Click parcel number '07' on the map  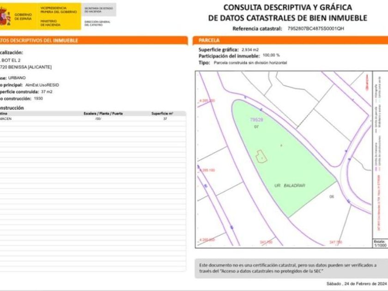(256, 127)
